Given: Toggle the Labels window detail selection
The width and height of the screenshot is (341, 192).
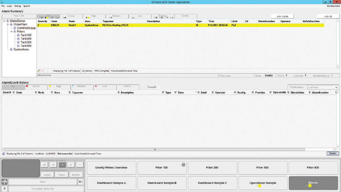Looking at the screenshot, I should tap(47, 175).
